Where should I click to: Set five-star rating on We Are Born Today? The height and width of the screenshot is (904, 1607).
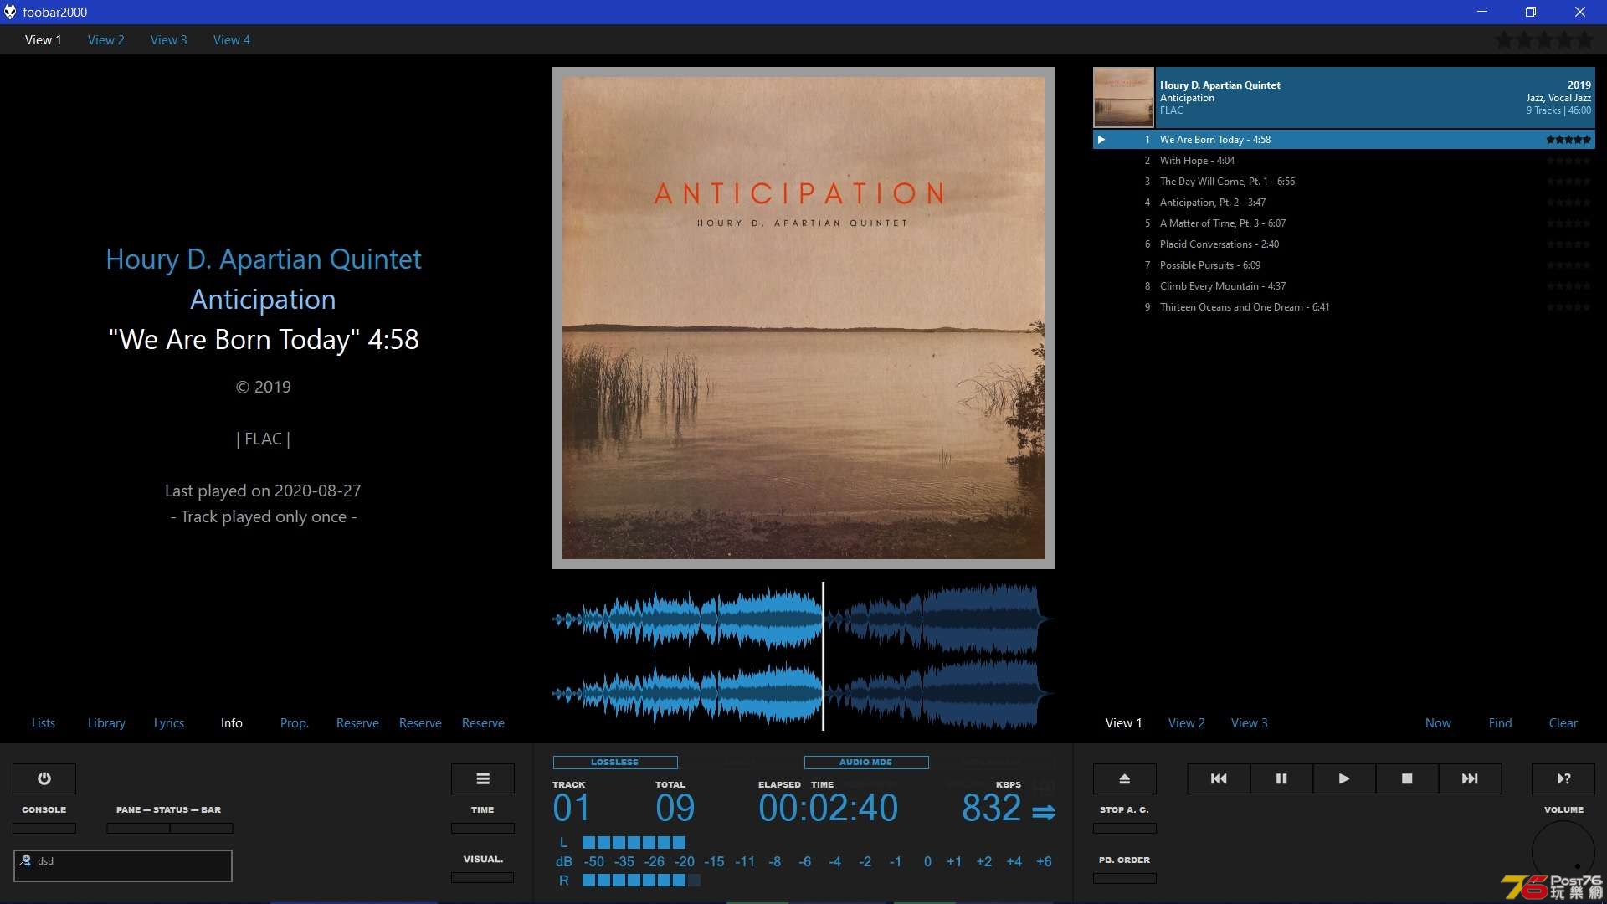click(1568, 140)
